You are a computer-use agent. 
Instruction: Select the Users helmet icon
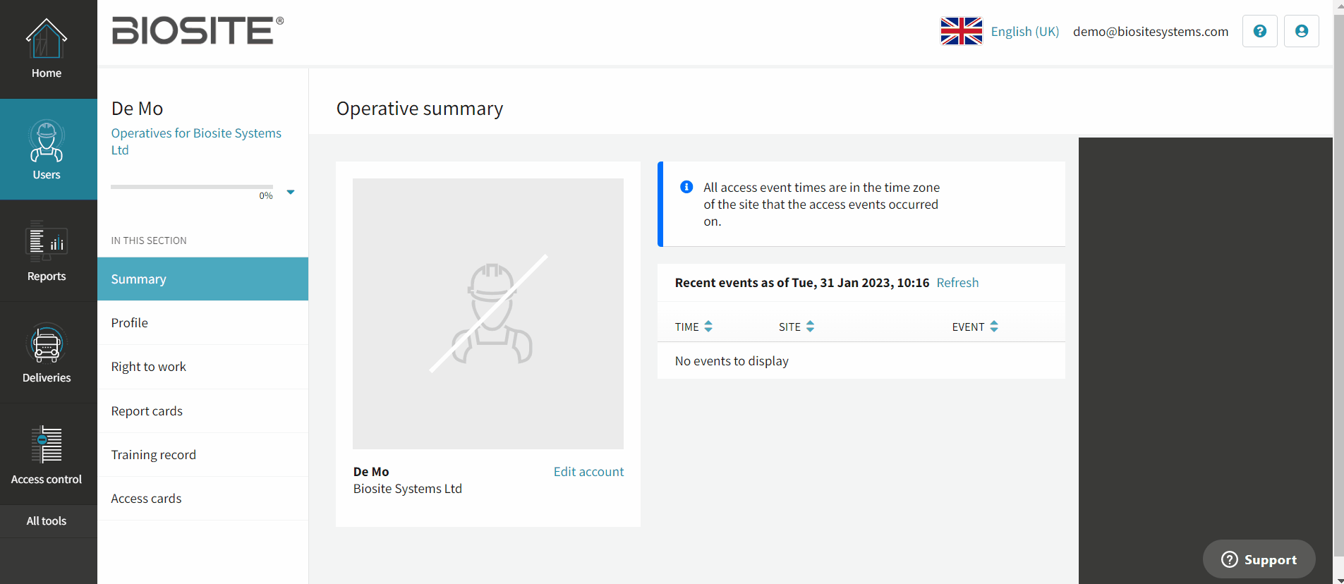click(47, 140)
